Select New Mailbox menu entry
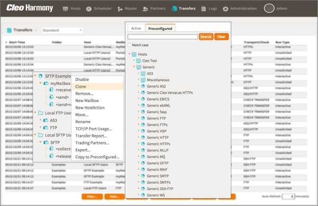The image size is (318, 206). click(98, 100)
